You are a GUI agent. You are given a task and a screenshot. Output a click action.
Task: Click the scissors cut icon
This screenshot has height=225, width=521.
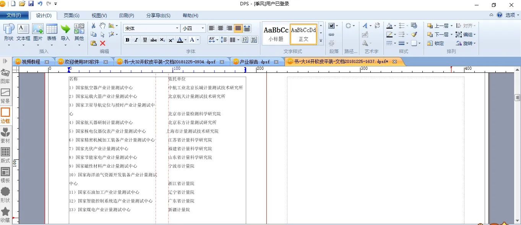(94, 26)
